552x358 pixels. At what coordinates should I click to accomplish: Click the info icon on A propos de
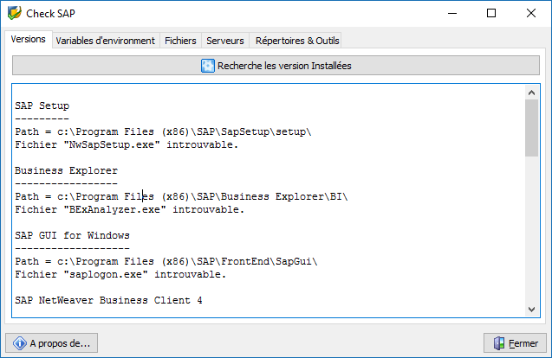tap(20, 343)
